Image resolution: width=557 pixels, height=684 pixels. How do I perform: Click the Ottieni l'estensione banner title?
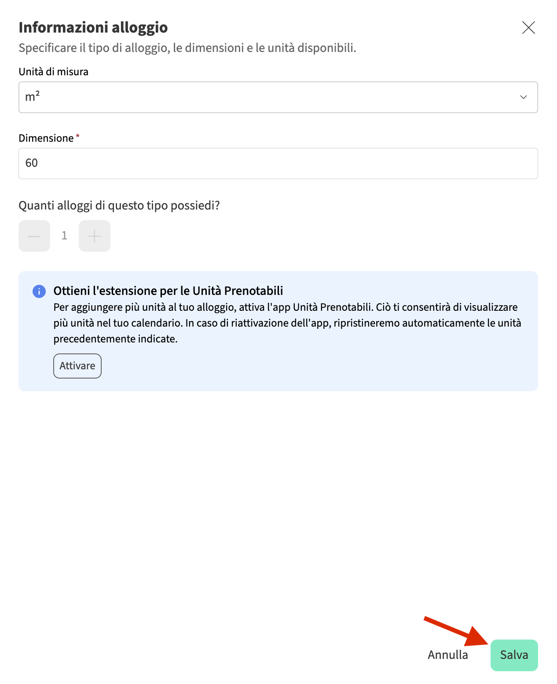coord(168,291)
